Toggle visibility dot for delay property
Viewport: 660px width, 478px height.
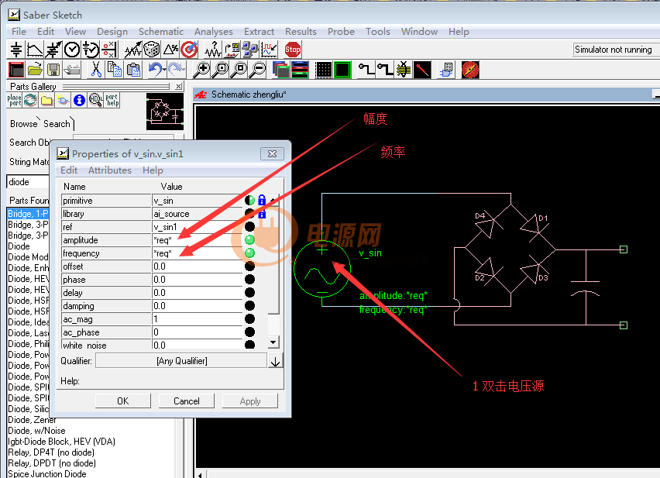tap(249, 292)
